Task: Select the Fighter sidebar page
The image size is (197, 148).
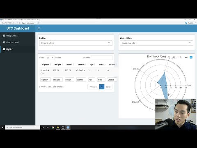Action: [18, 49]
